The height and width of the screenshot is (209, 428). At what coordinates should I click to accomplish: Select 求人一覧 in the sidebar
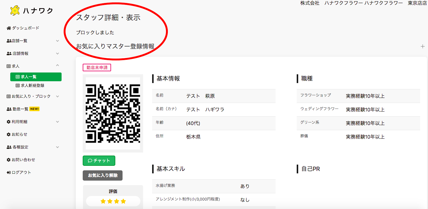(36, 77)
